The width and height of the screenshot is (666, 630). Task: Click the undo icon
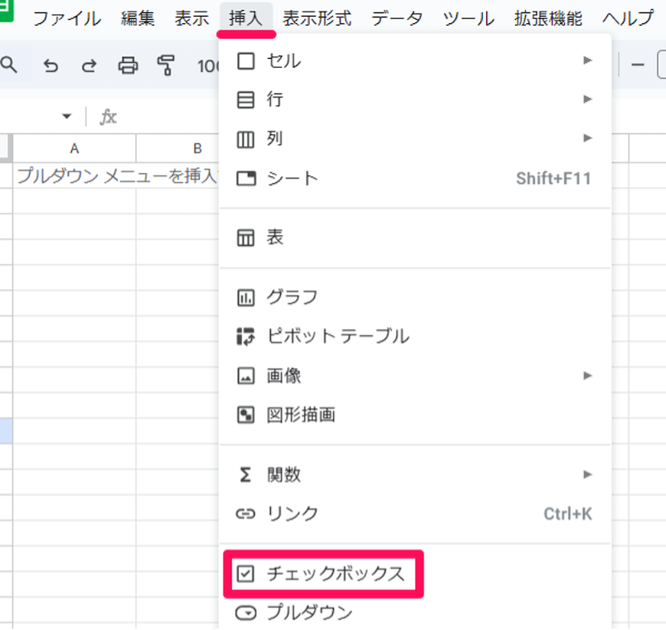pyautogui.click(x=51, y=66)
